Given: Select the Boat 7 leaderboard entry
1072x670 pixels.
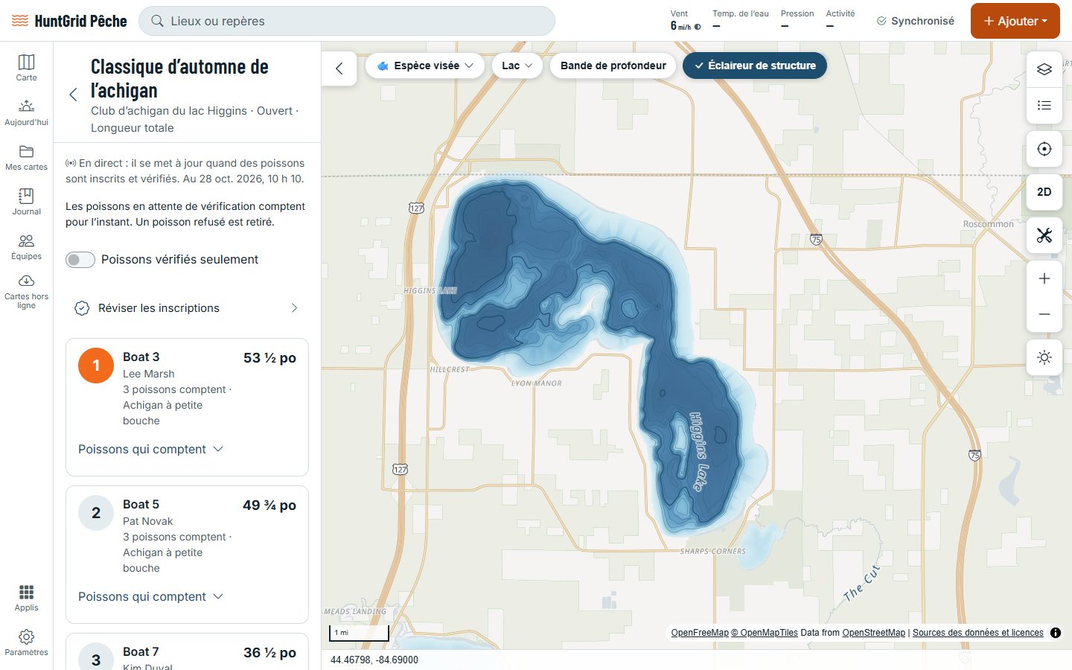Looking at the screenshot, I should (187, 651).
